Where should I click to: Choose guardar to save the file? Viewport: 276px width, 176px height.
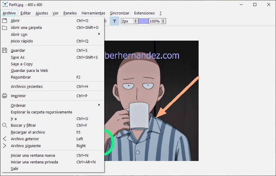pos(52,51)
